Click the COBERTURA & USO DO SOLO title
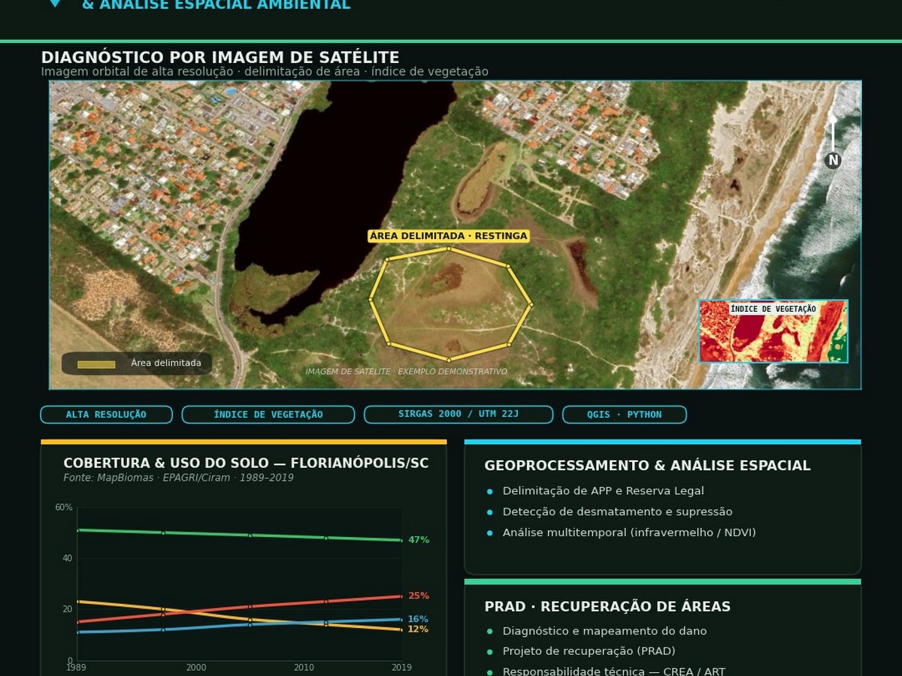Image resolution: width=902 pixels, height=676 pixels. coord(246,463)
